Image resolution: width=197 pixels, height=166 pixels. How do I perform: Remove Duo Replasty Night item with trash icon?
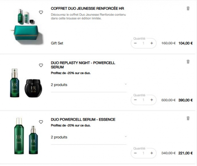188,62
